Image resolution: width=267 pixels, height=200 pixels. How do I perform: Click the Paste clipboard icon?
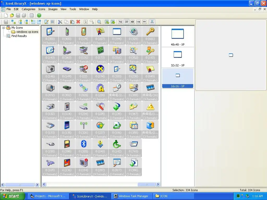(72, 22)
